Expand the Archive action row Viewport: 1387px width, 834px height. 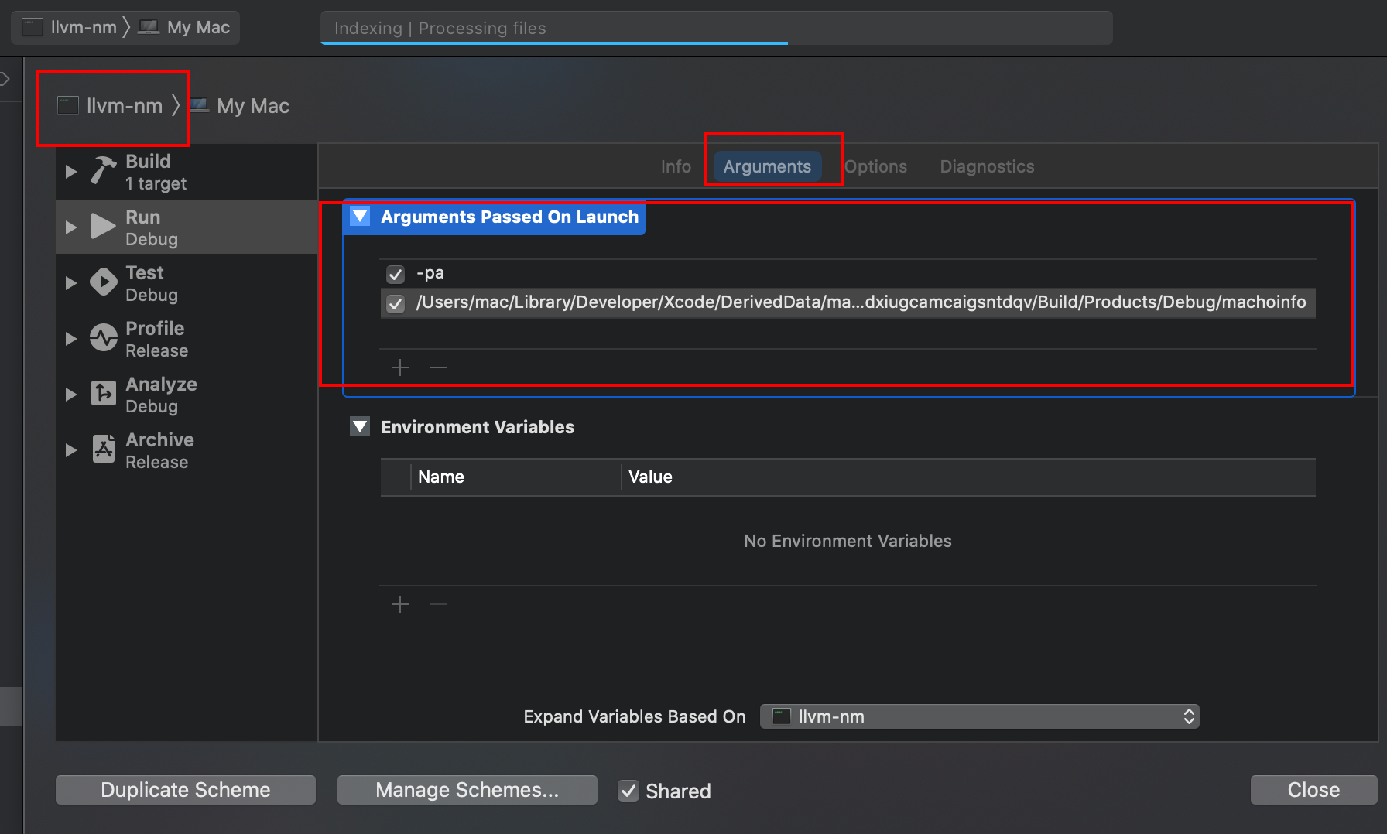(71, 450)
